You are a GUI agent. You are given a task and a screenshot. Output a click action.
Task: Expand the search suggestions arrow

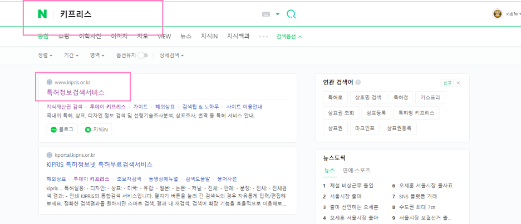(278, 14)
